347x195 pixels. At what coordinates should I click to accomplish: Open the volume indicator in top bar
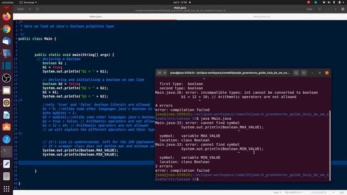click(329, 2)
